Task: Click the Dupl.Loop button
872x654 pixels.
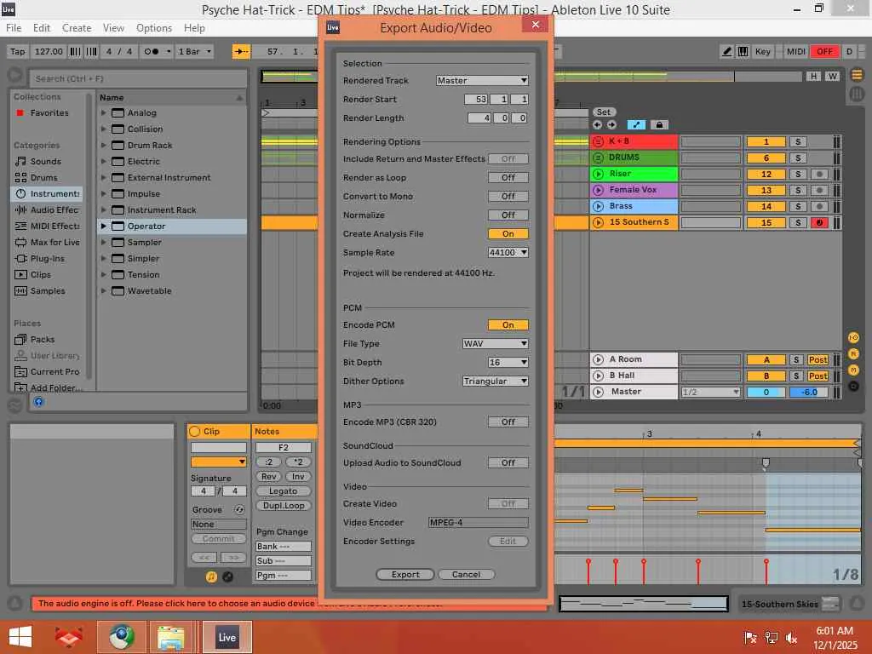Action: coord(283,506)
